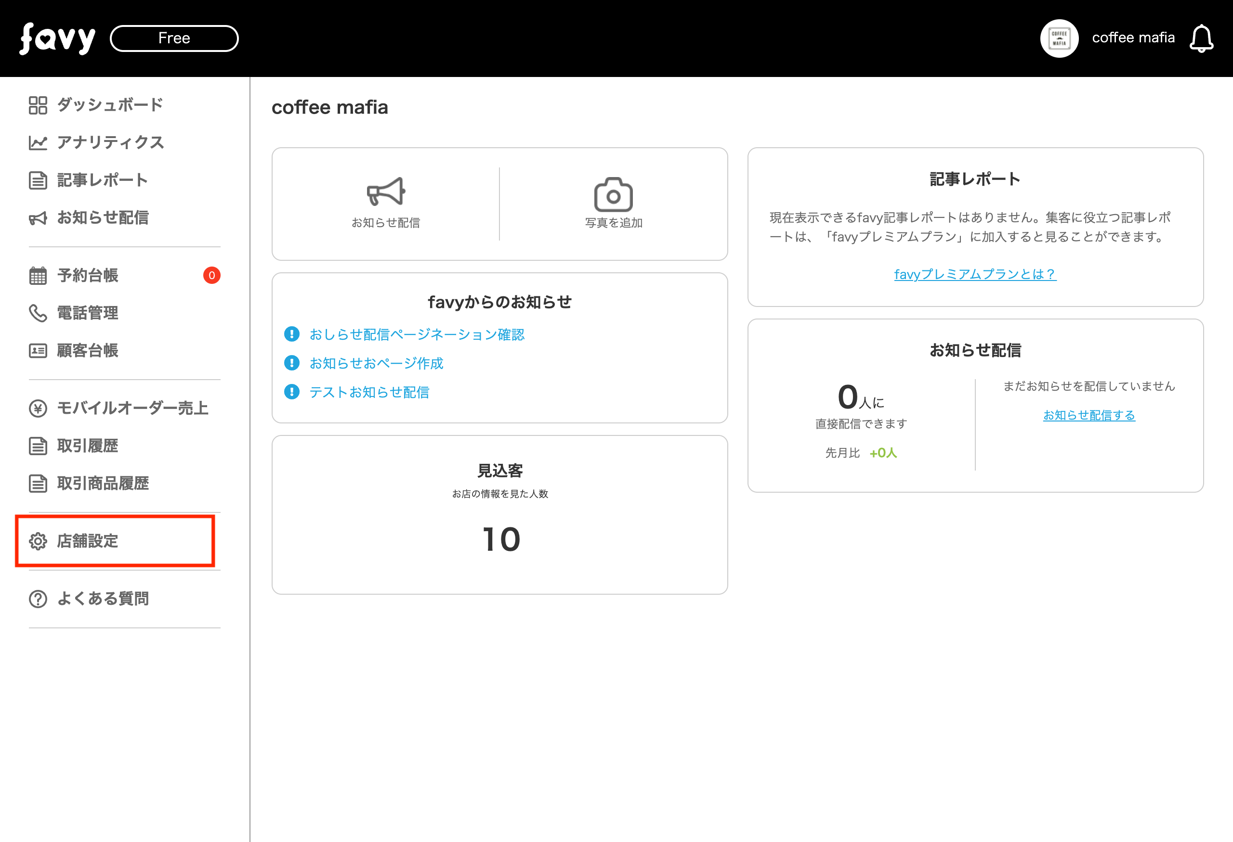Open 取引商品履歴 menu entry
The image size is (1233, 842).
coord(103,483)
